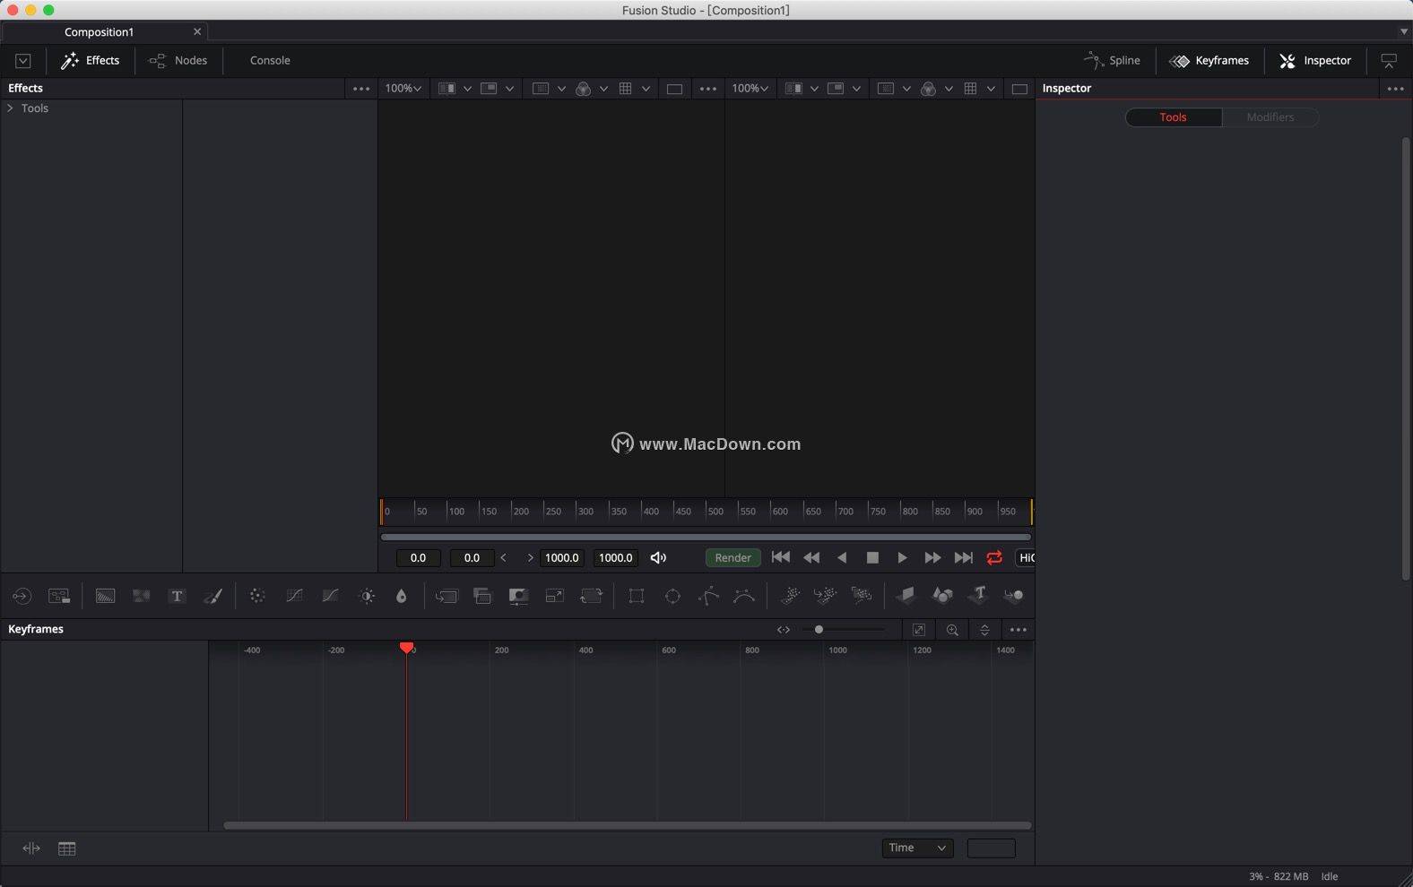Toggle the Keyframes panel button

tap(1209, 60)
